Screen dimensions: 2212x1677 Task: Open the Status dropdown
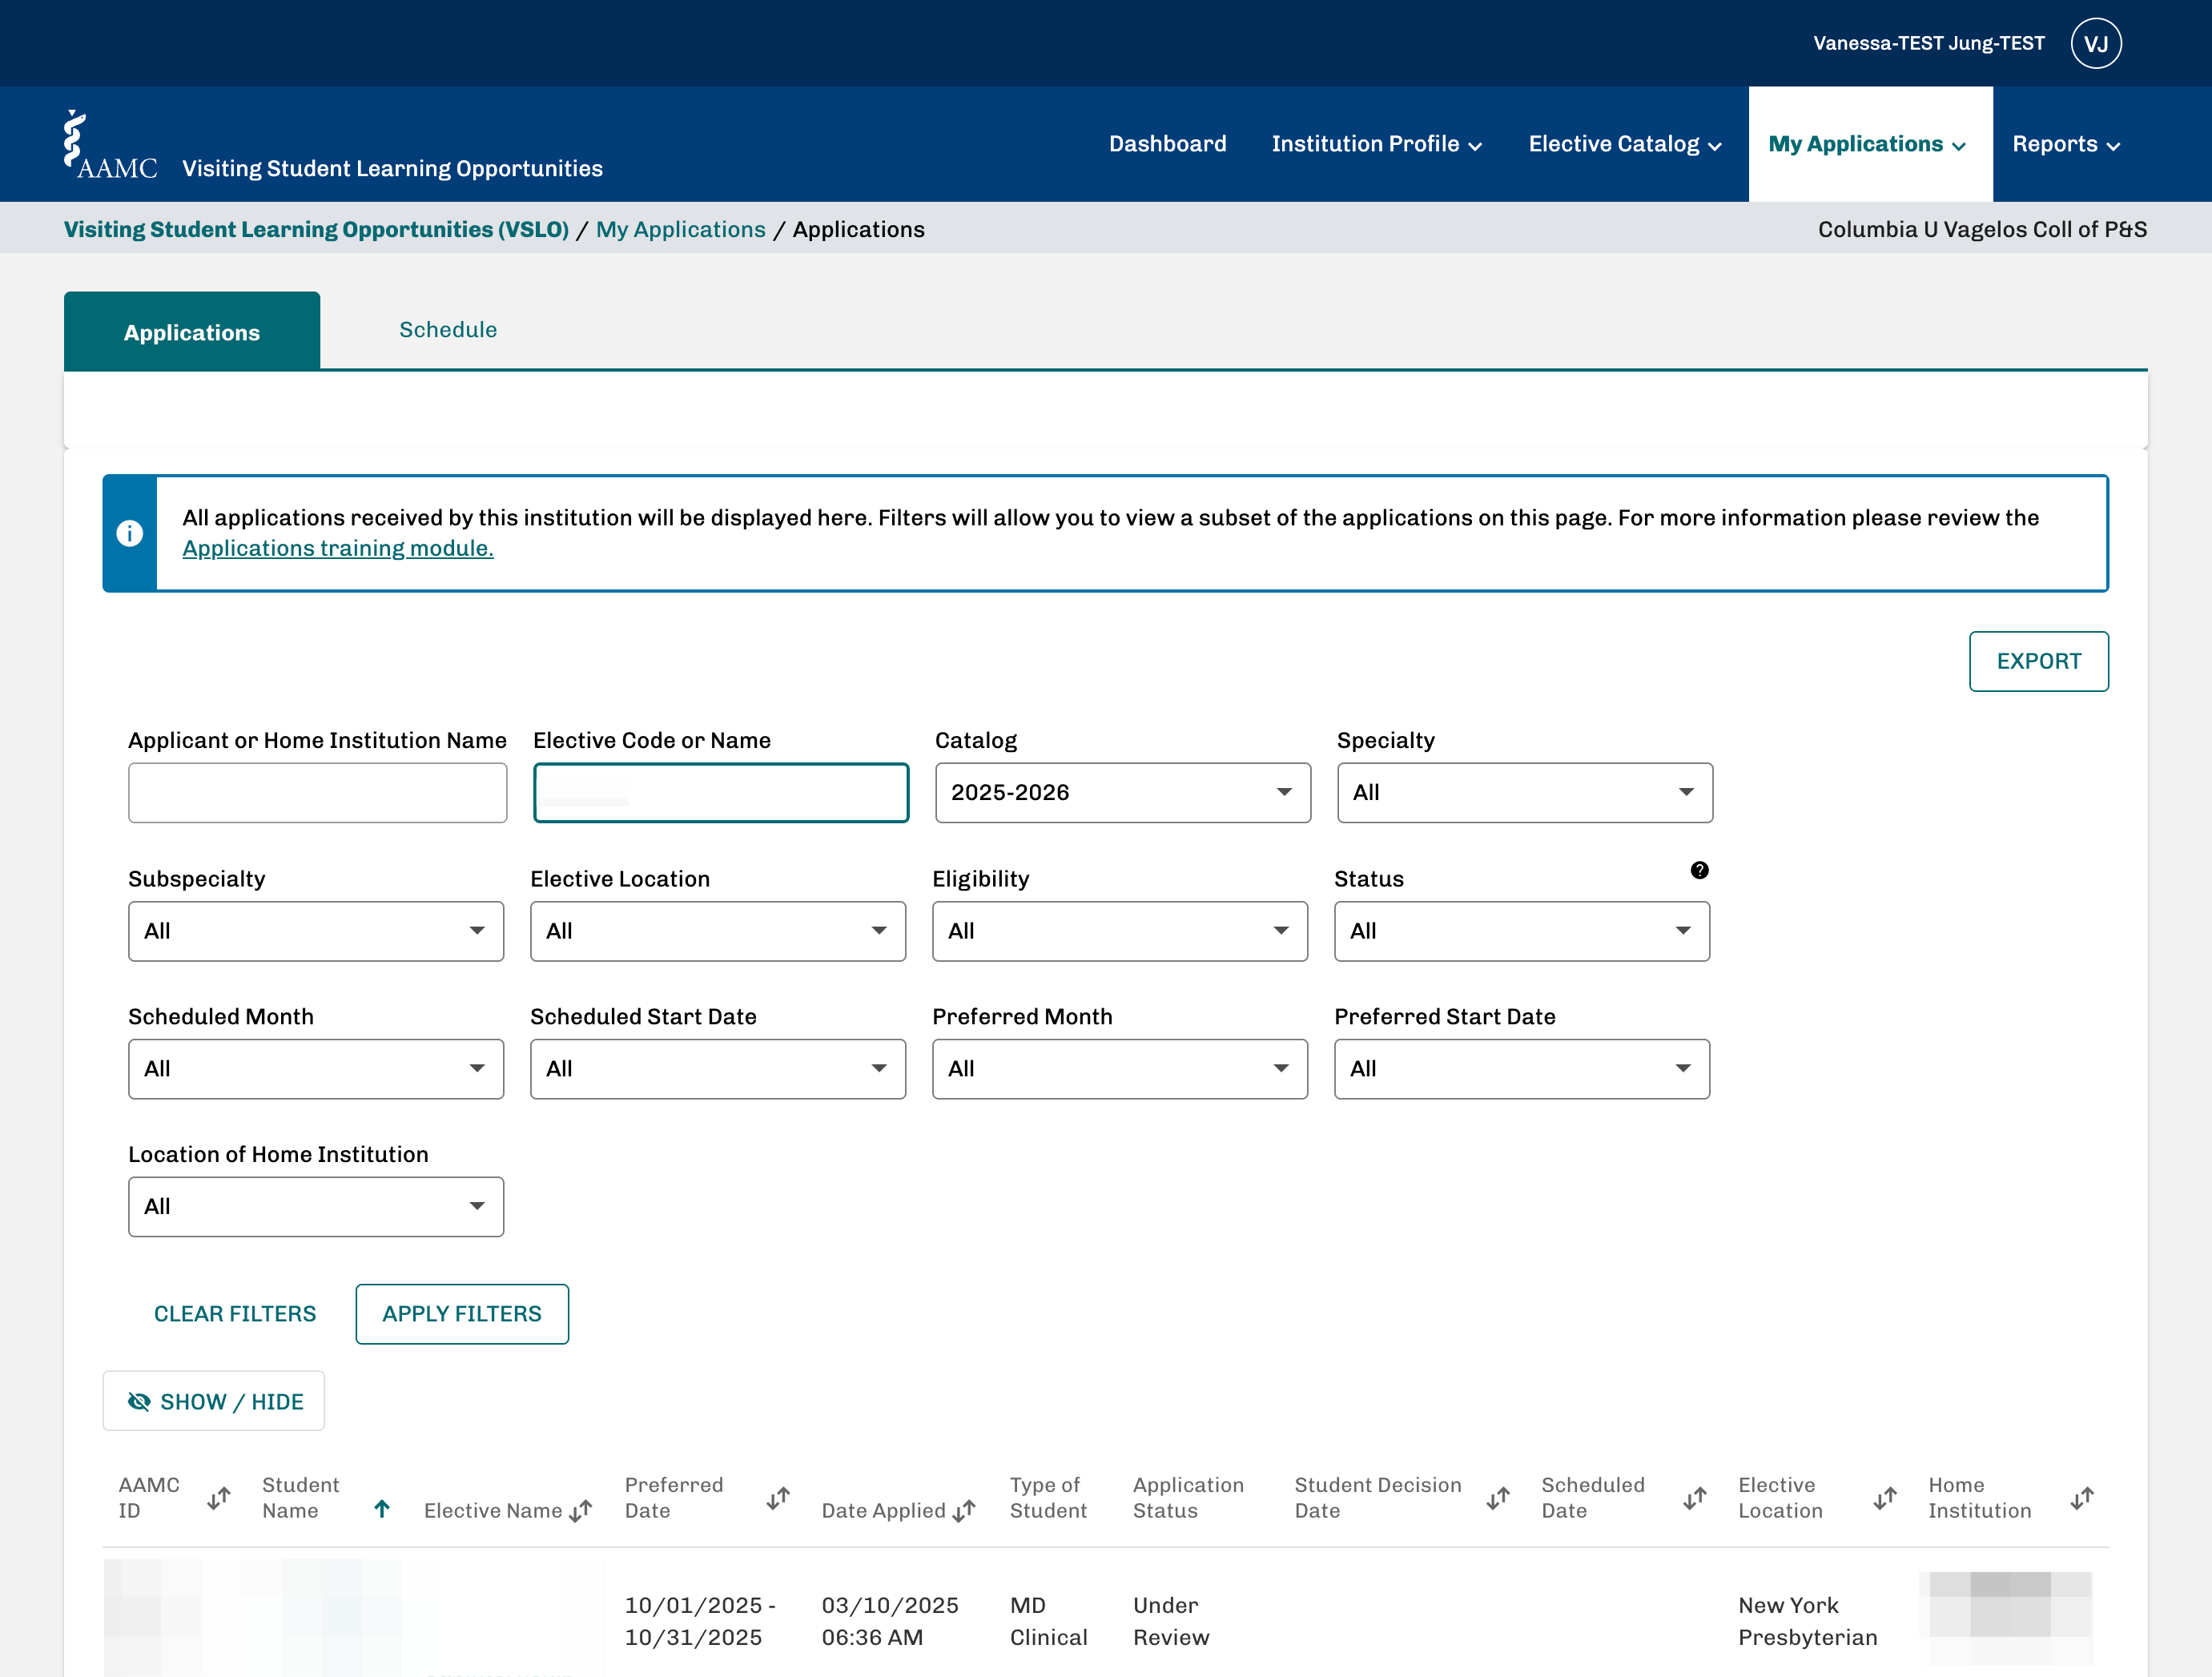coord(1522,931)
